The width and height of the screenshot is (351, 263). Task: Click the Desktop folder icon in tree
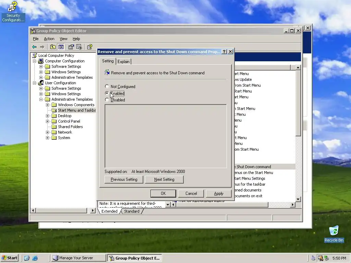(x=54, y=116)
